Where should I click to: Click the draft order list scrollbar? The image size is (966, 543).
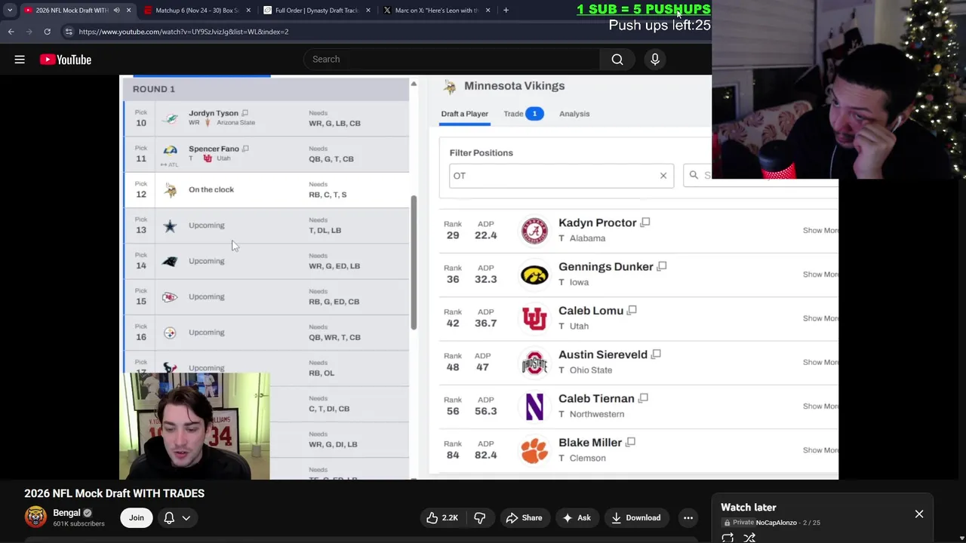[413, 262]
